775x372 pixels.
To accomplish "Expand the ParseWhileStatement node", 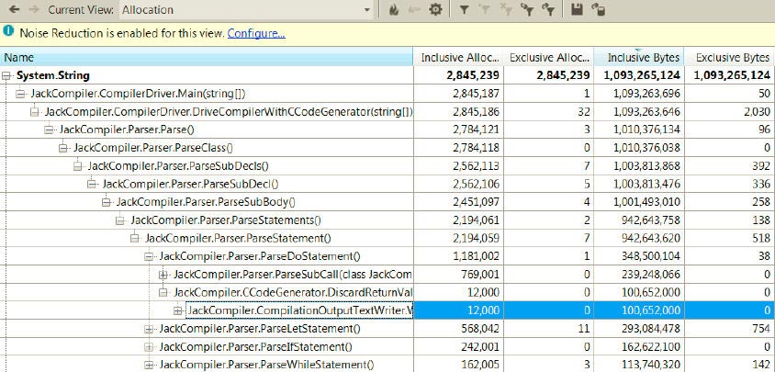I will tap(150, 365).
